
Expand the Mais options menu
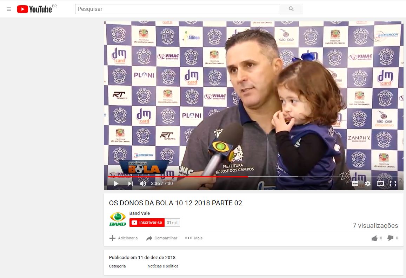point(194,238)
